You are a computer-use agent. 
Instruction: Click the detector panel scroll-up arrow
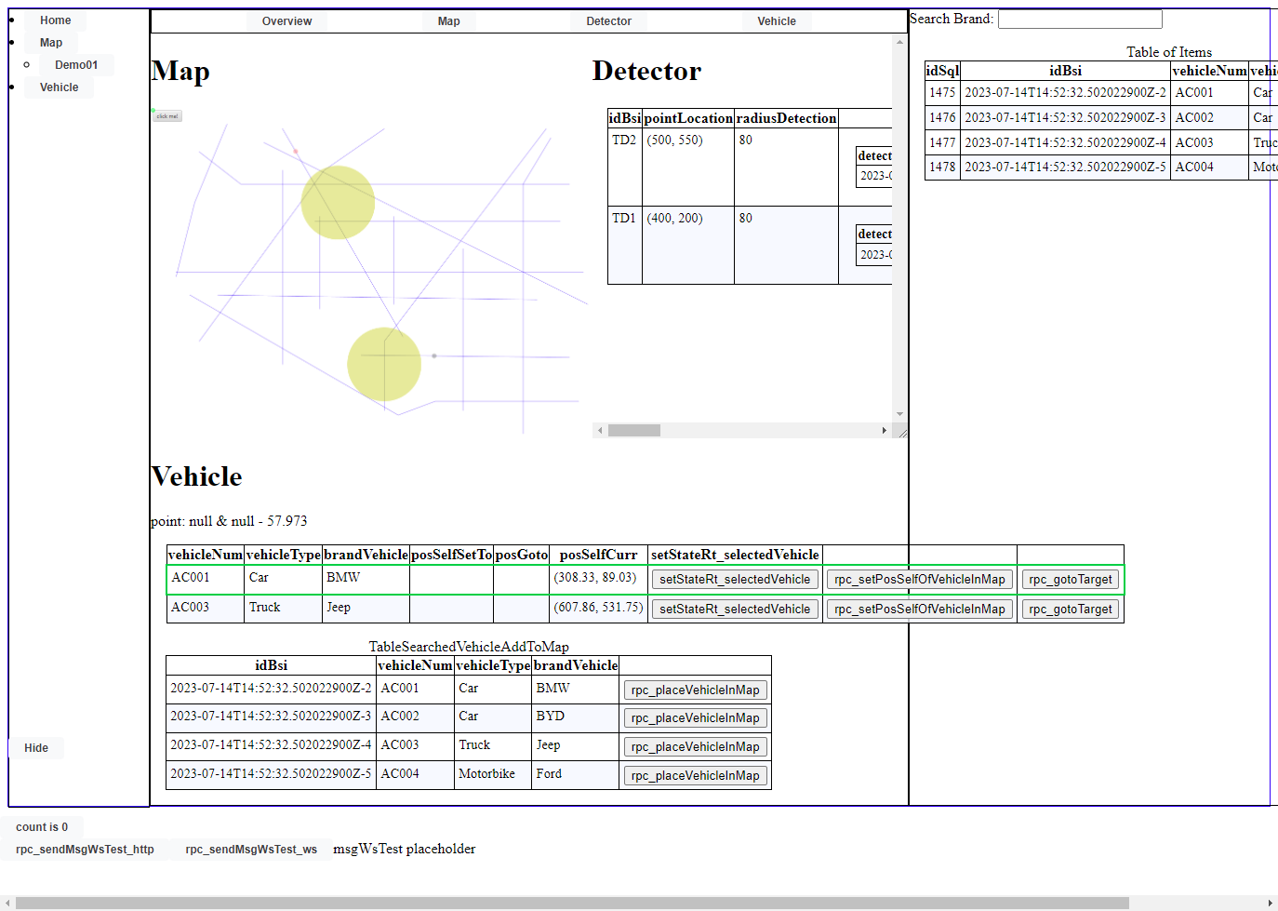(x=899, y=42)
